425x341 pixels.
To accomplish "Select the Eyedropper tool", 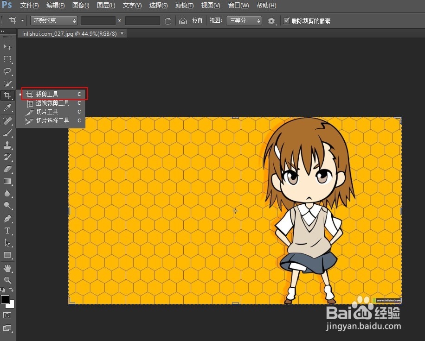I will pyautogui.click(x=7, y=107).
